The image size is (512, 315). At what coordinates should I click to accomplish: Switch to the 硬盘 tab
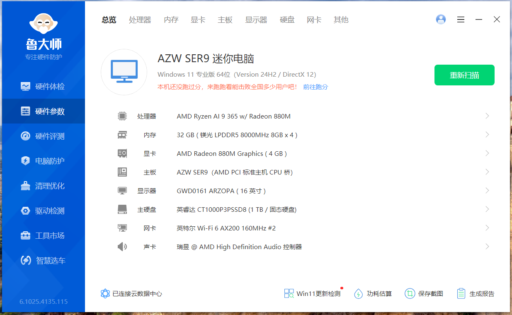[x=287, y=20]
